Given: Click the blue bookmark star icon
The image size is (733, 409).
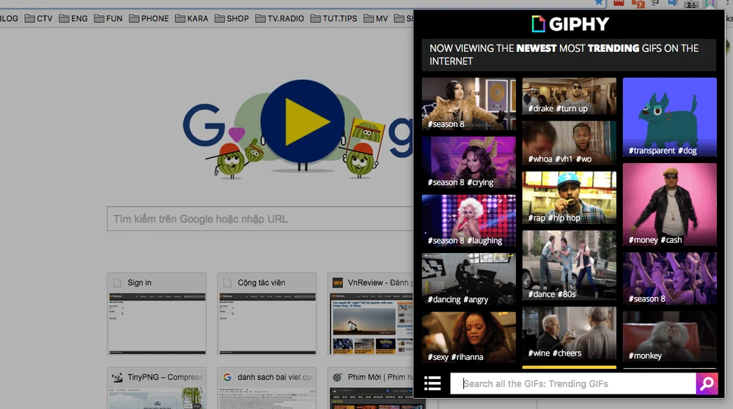Looking at the screenshot, I should (599, 3).
